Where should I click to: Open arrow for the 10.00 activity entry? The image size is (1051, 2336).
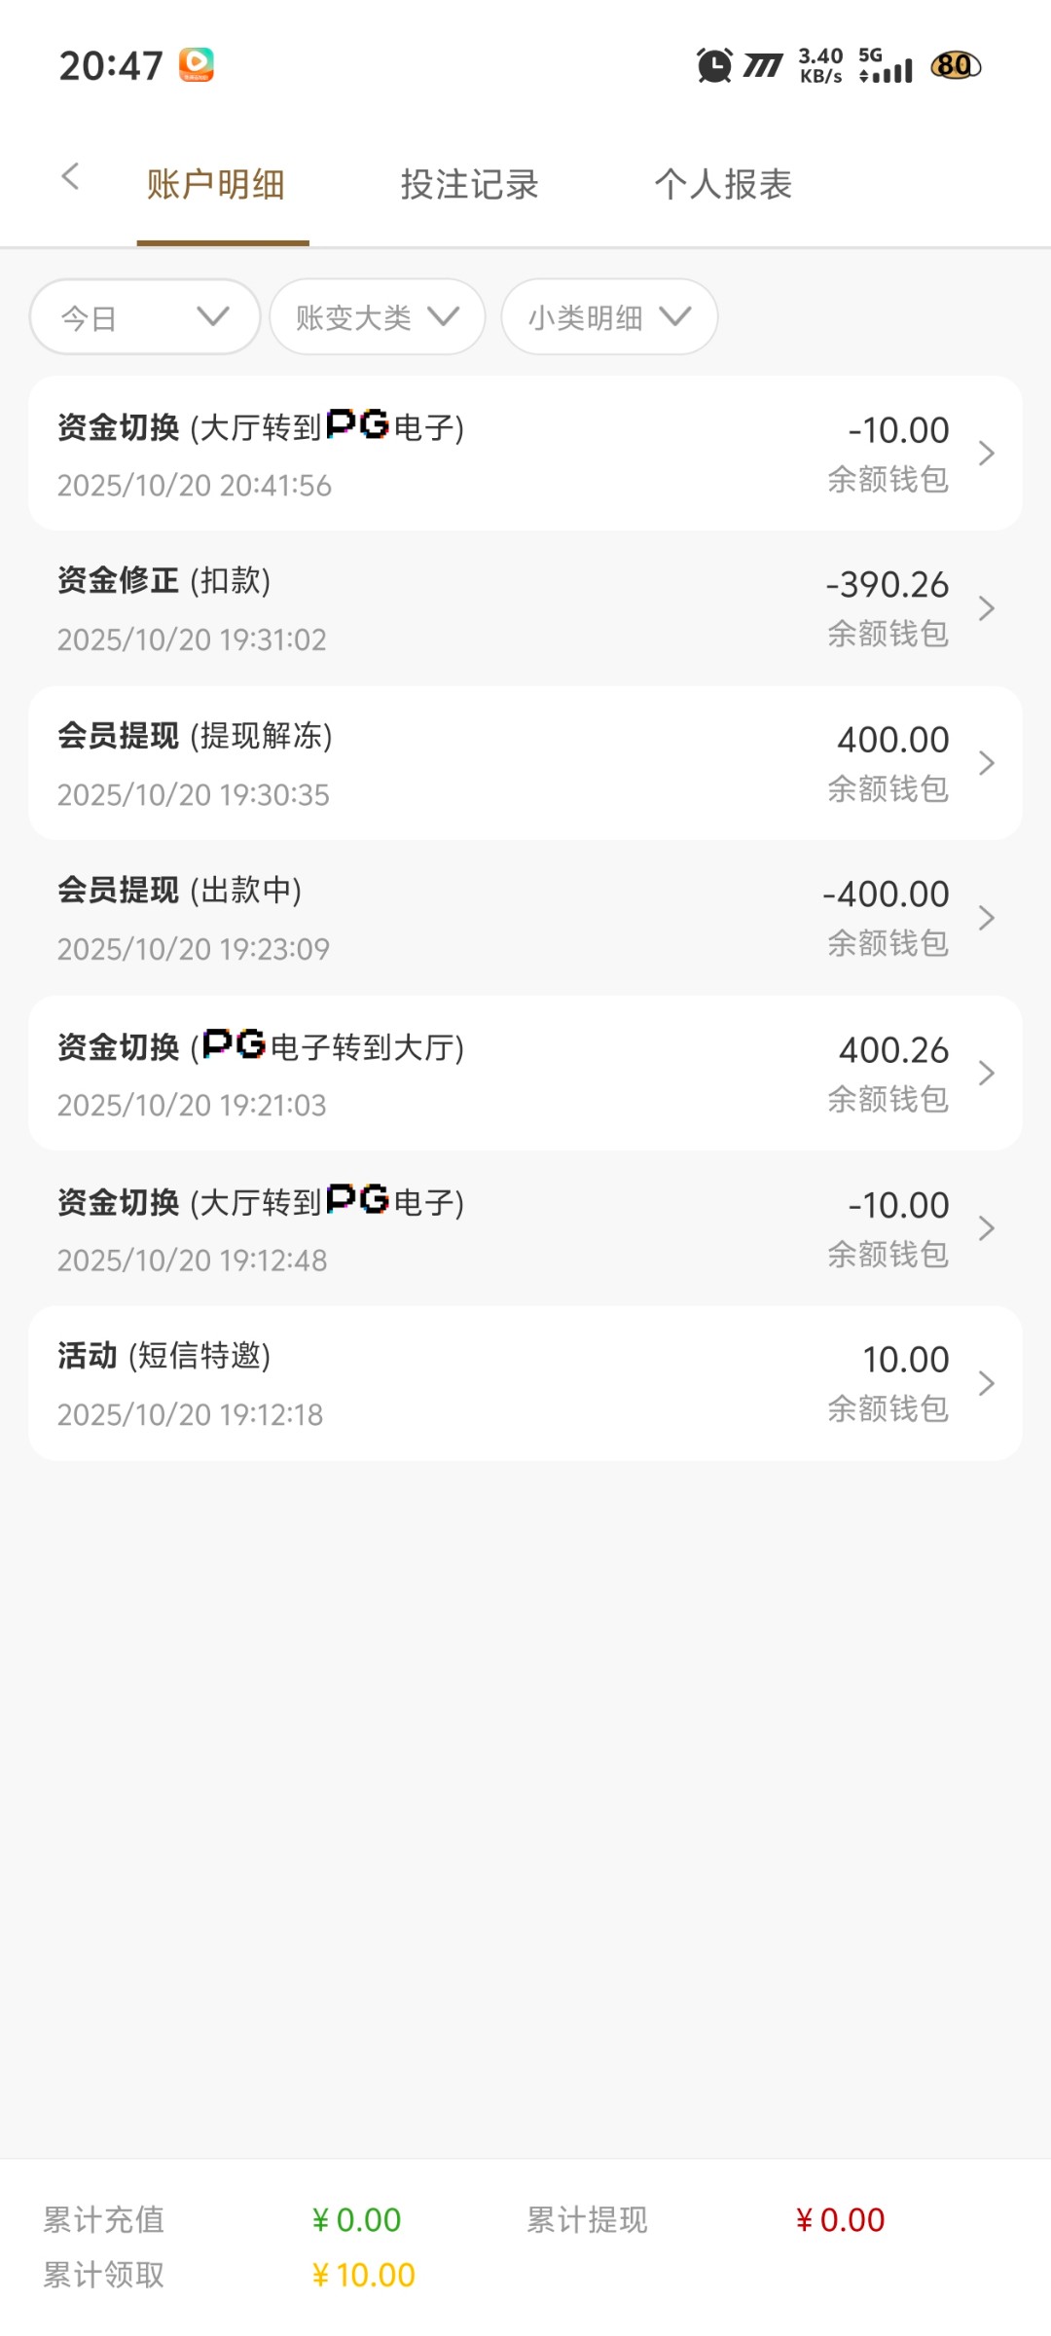click(986, 1383)
